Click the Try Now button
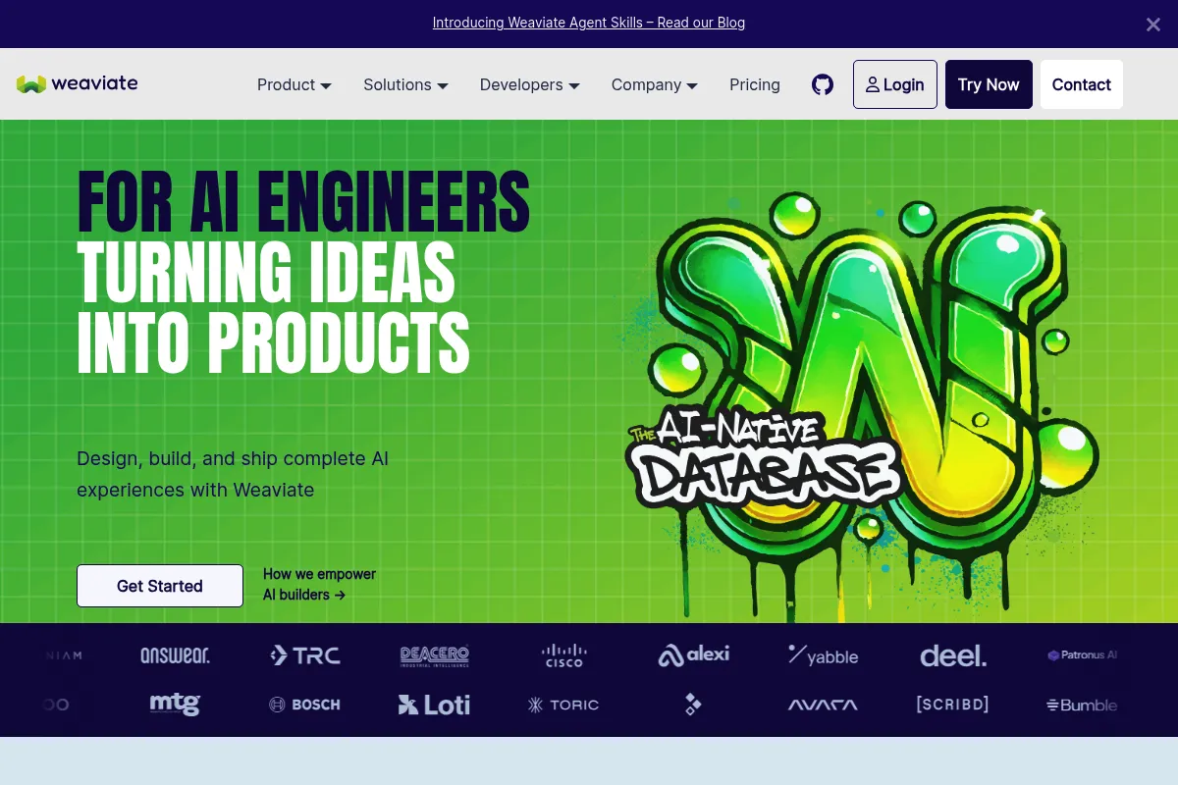Image resolution: width=1178 pixels, height=785 pixels. 989,84
